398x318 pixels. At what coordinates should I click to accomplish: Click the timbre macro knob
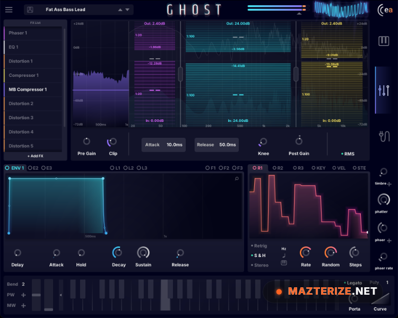click(x=383, y=172)
